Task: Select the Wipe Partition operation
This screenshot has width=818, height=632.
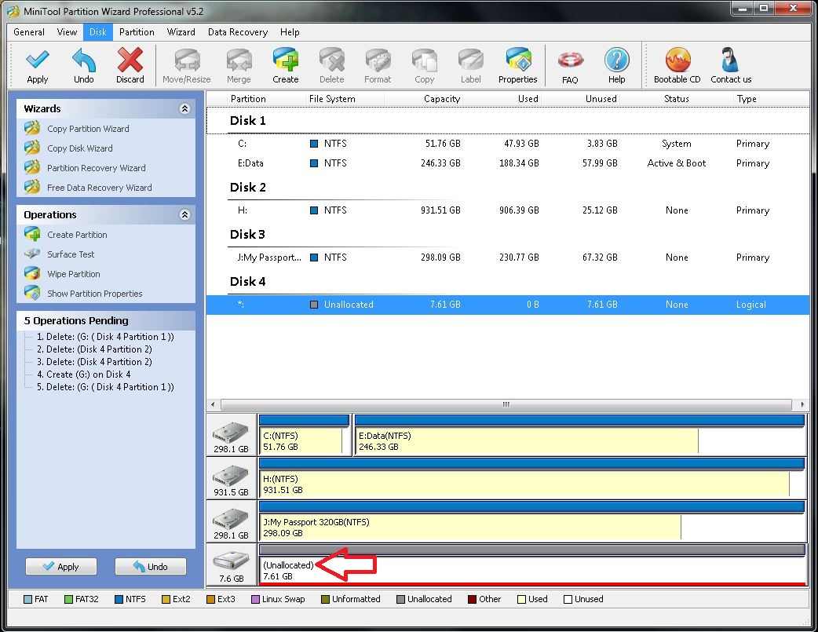Action: point(74,274)
